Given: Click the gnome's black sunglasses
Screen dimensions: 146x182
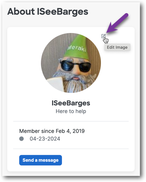Looking at the screenshot, I should pyautogui.click(x=76, y=66).
